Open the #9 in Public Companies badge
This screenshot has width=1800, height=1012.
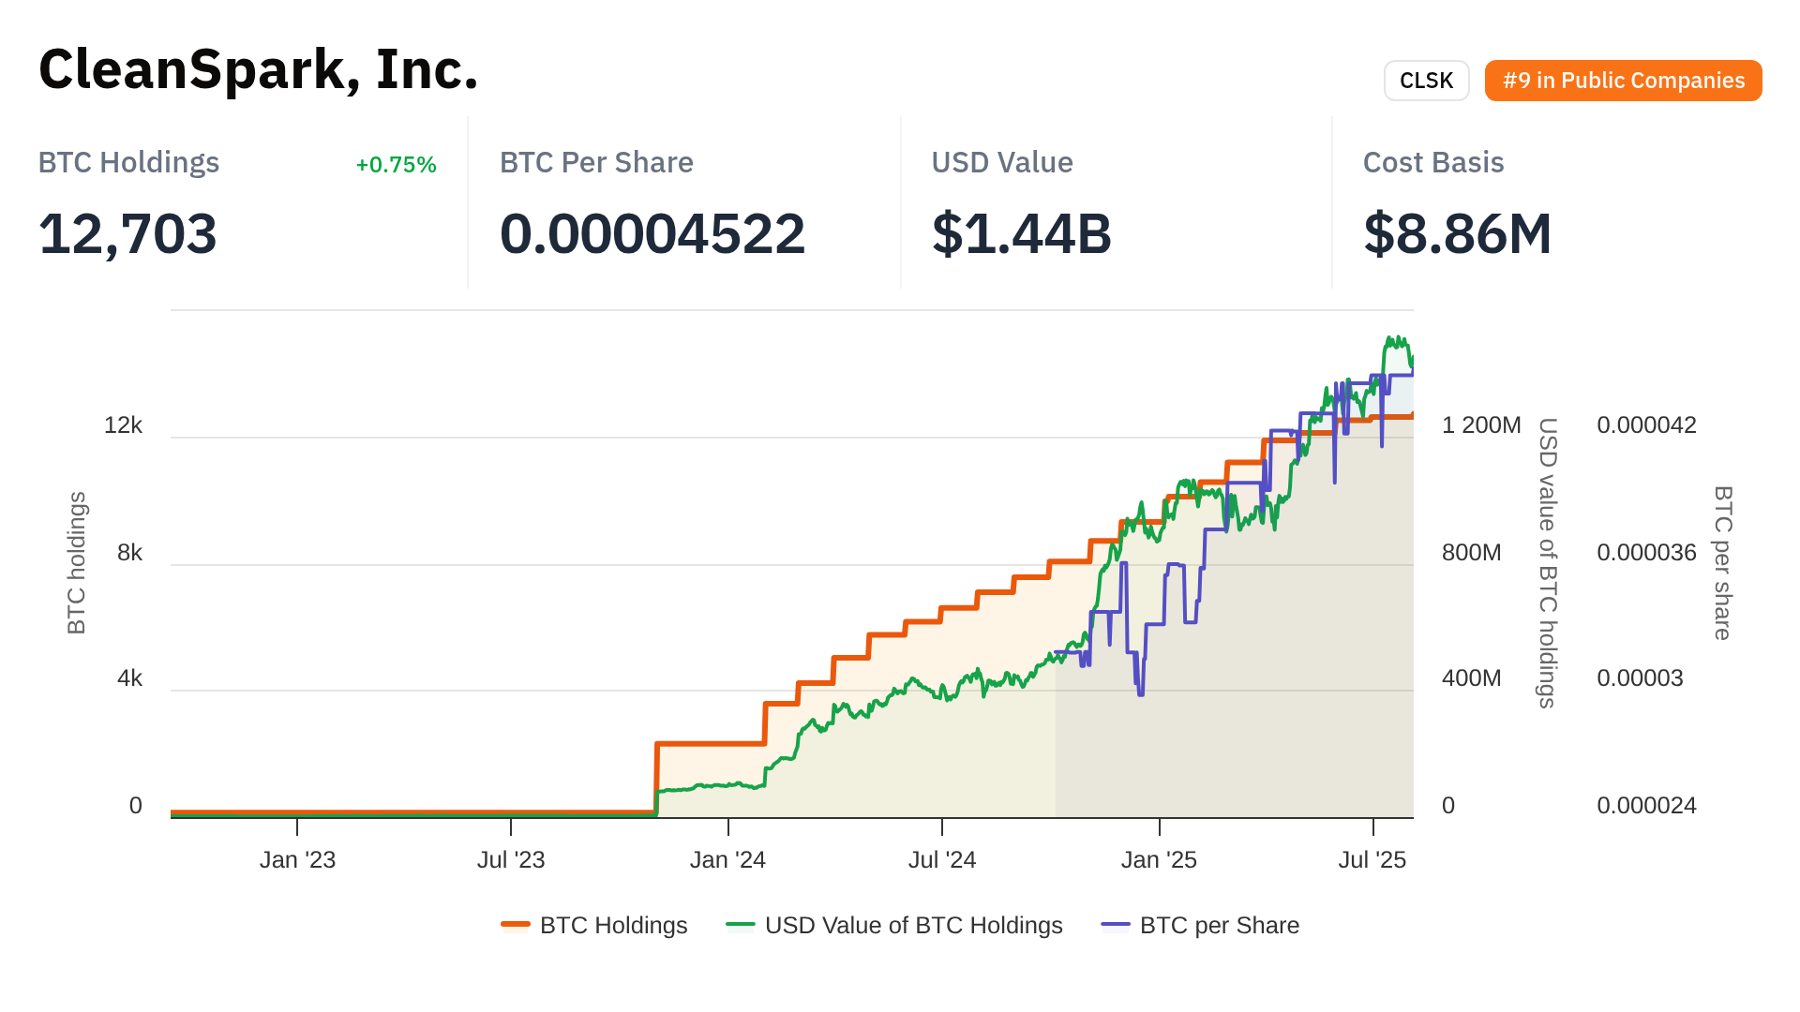click(x=1623, y=81)
